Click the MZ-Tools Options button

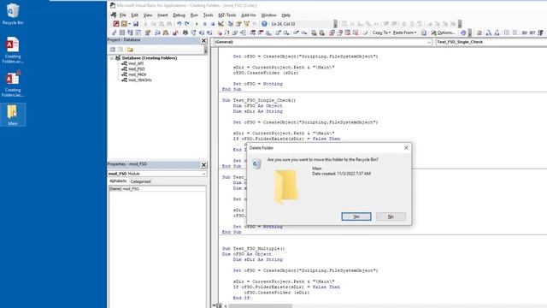tap(443, 33)
